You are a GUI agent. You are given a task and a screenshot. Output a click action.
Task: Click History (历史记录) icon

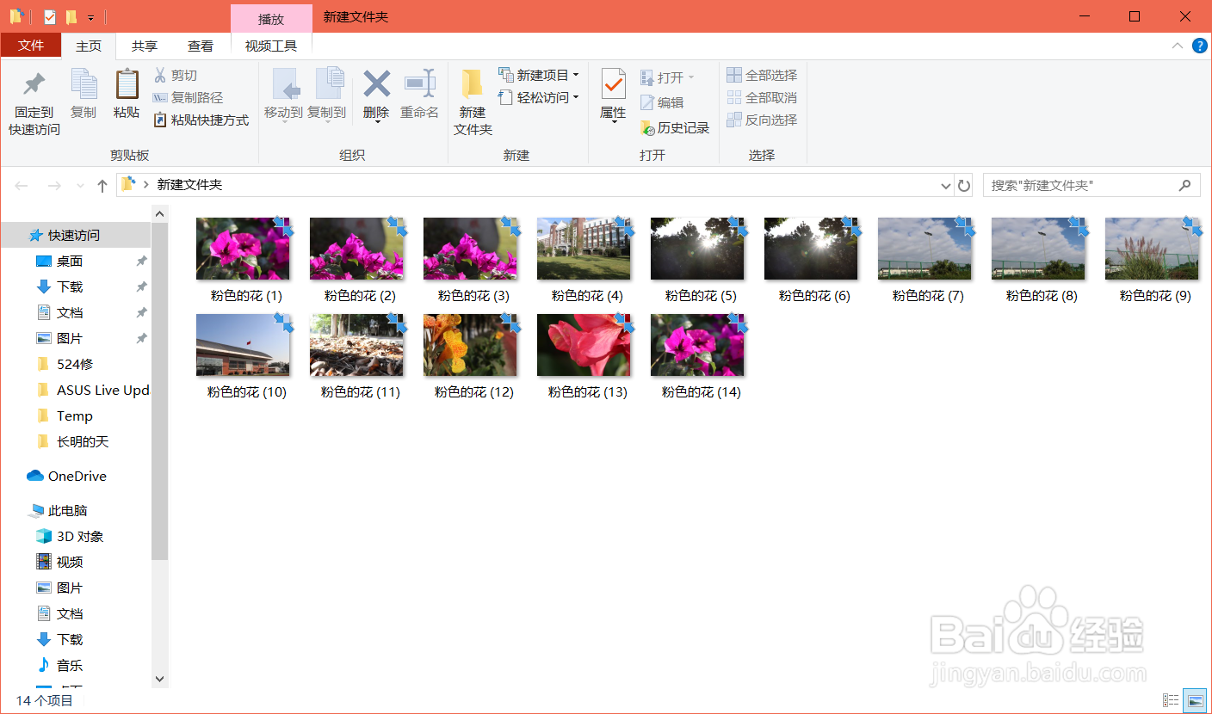(x=648, y=127)
